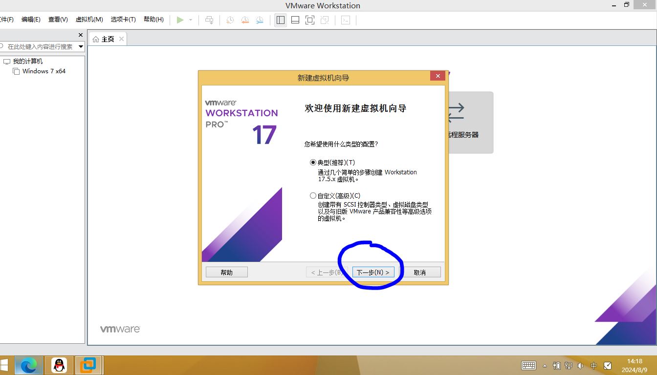Image resolution: width=657 pixels, height=375 pixels.
Task: Enter full screen mode icon
Action: [309, 20]
